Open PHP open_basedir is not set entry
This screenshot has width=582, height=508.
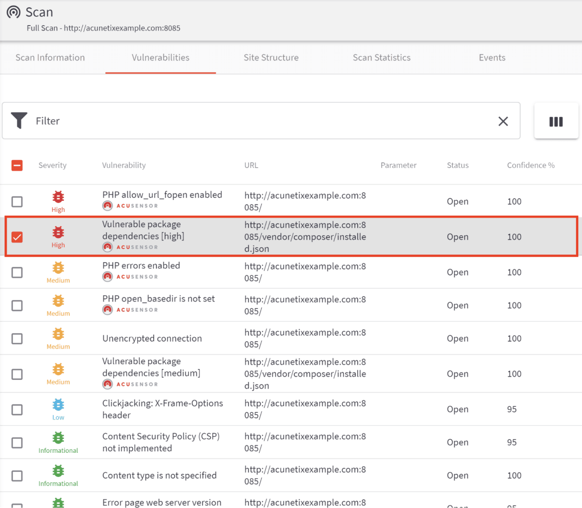(x=158, y=299)
